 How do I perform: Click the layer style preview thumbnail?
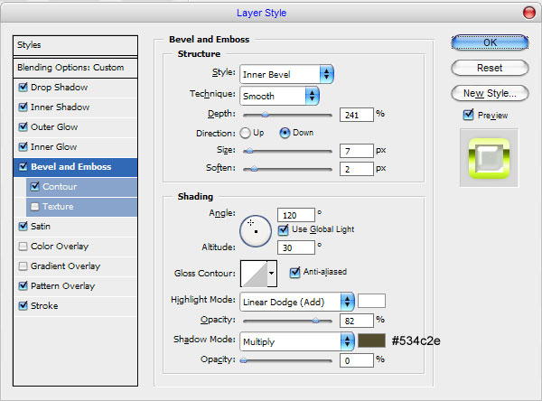point(489,158)
